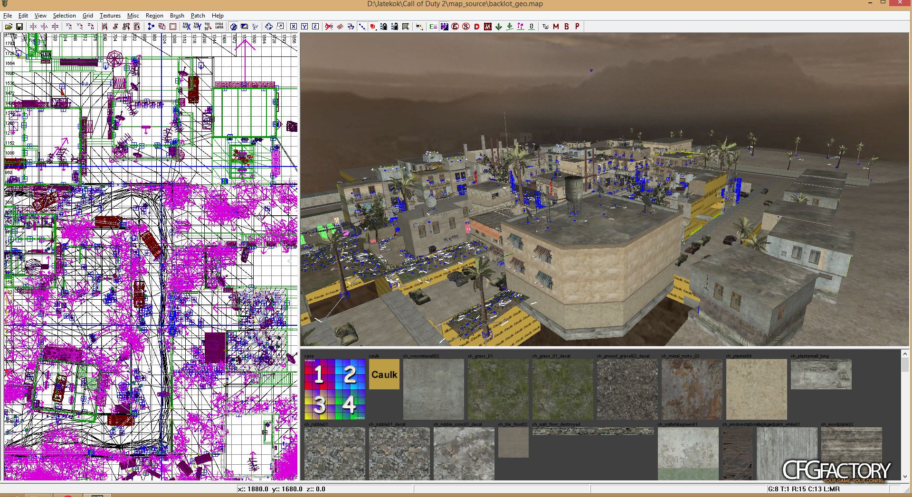Click the blue diagonal line tool icon

tap(362, 27)
